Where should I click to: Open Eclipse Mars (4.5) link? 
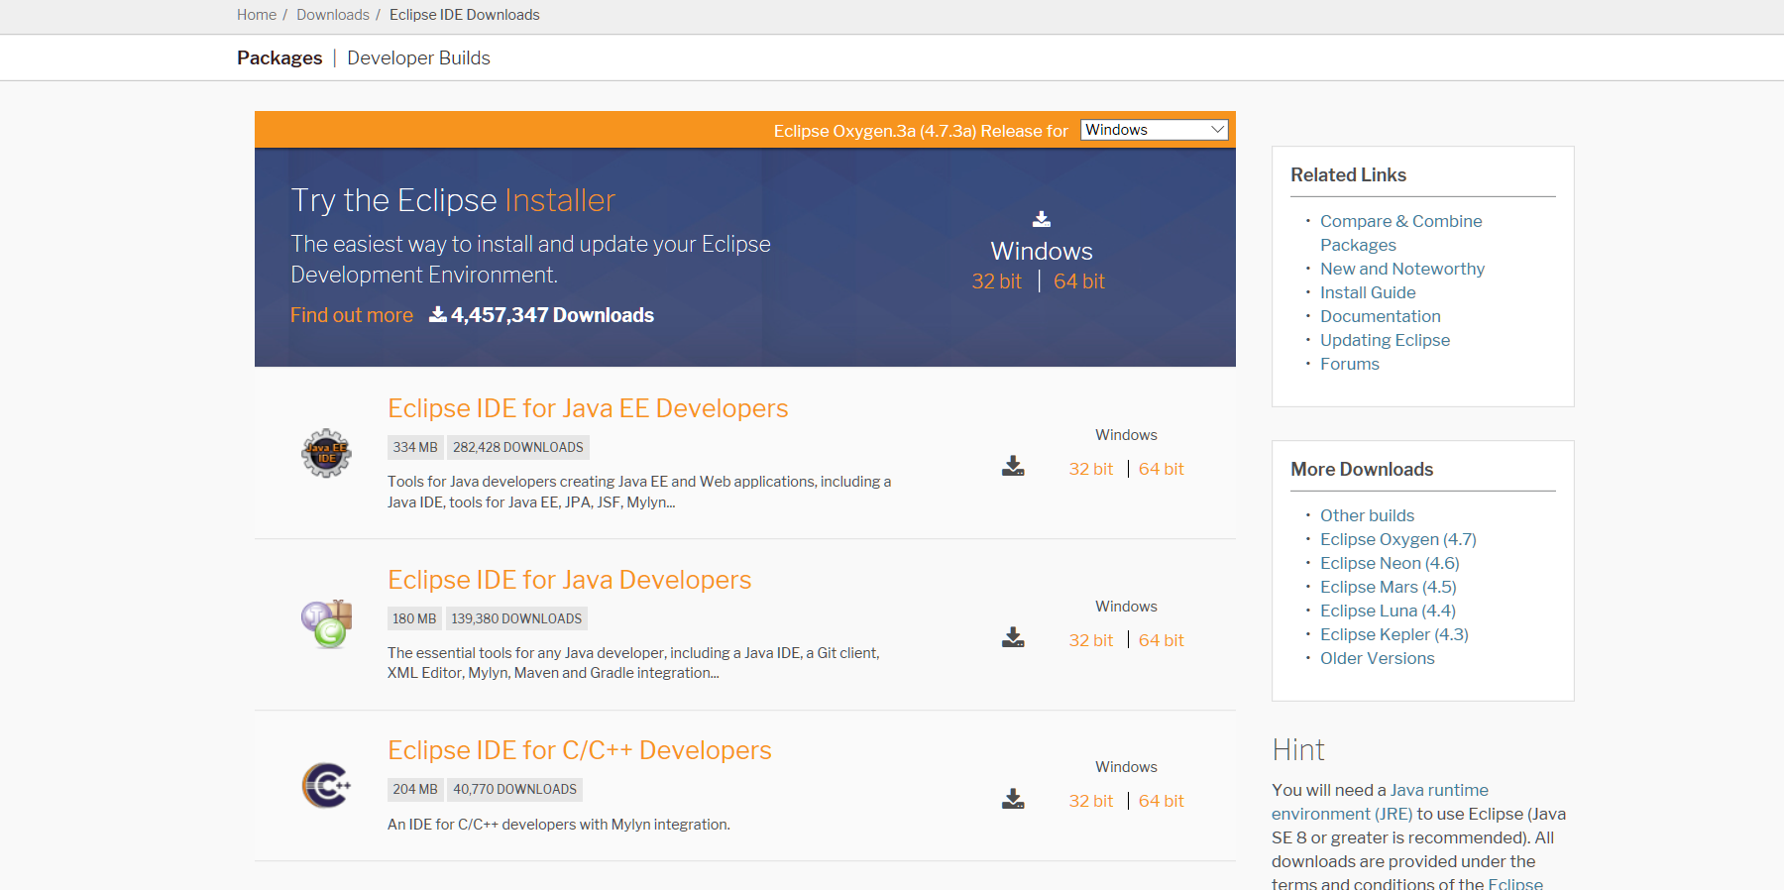[1389, 587]
